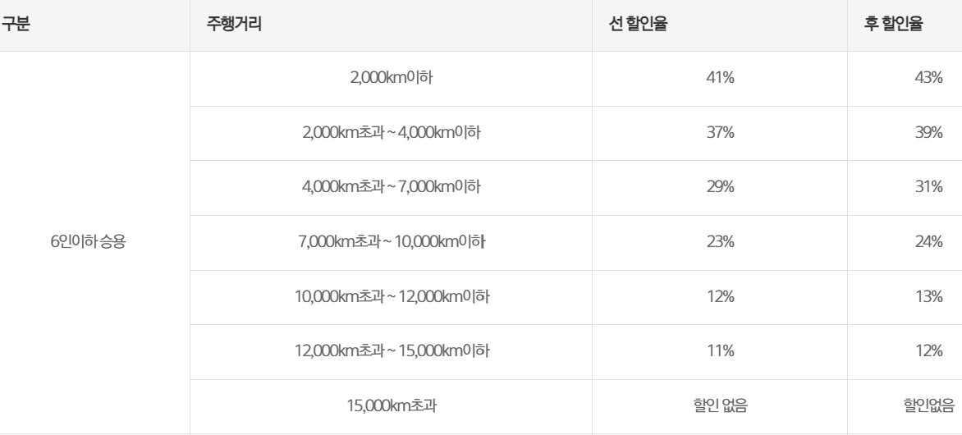Click the 할인 없음 pre-discount cell
Viewport: 962px width, 435px height.
pyautogui.click(x=720, y=406)
